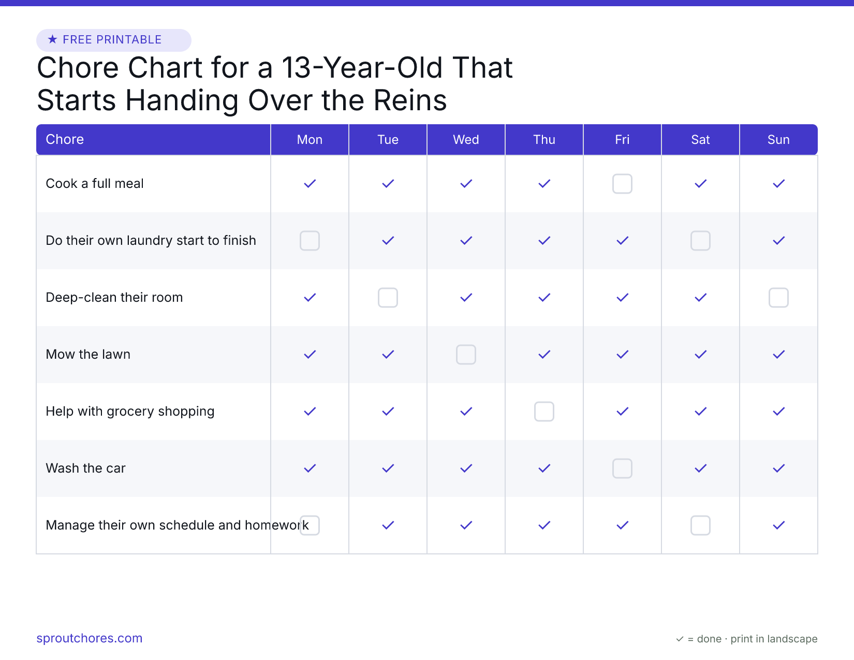Click the Cook a full meal Sunday checkmark
This screenshot has height=660, width=854.
pyautogui.click(x=778, y=184)
